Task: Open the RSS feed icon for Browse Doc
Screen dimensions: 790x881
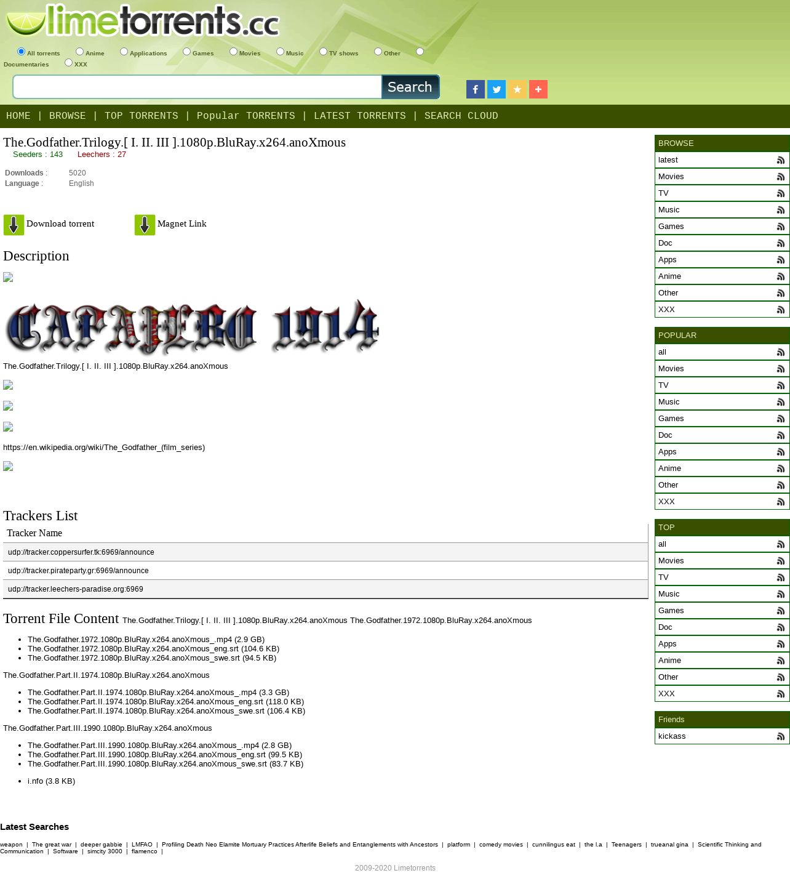Action: coord(781,243)
